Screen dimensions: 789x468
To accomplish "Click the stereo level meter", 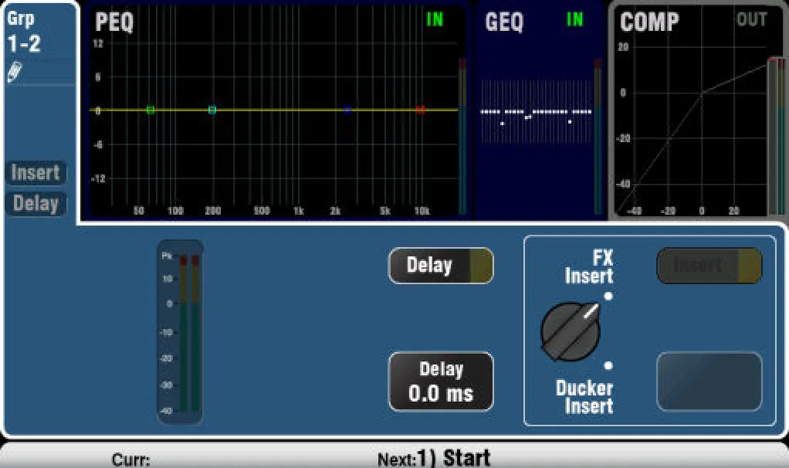I will 181,332.
